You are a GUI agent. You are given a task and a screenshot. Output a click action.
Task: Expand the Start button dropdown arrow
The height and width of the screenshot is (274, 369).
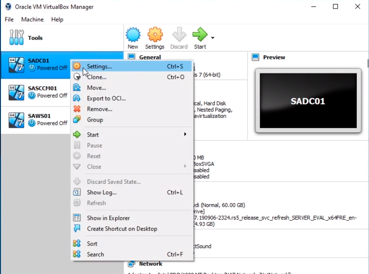tap(213, 38)
